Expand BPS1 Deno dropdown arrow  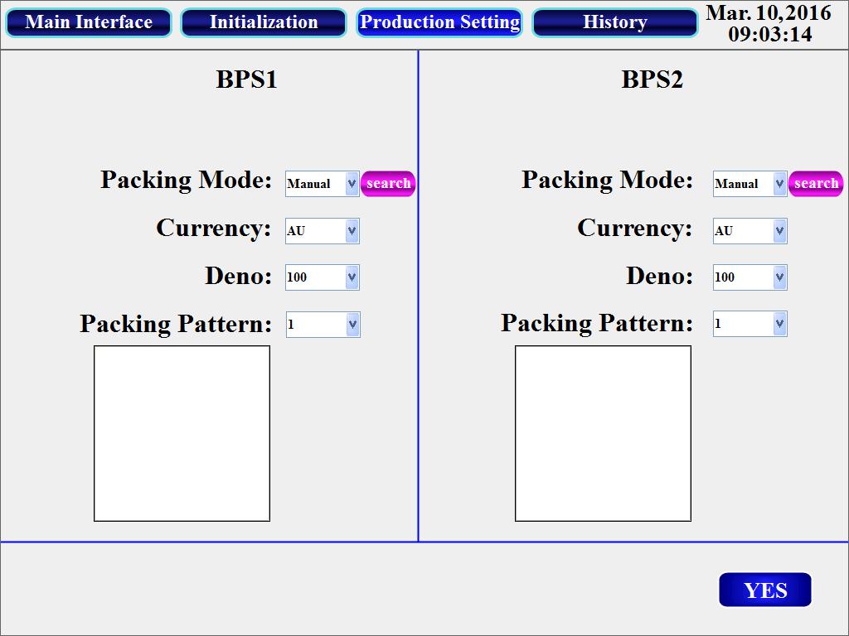coord(352,277)
